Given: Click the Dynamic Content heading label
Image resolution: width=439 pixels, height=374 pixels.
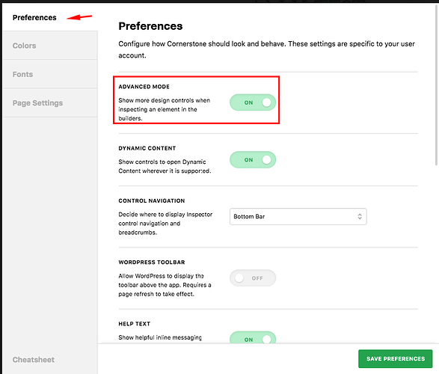Looking at the screenshot, I should click(x=147, y=148).
